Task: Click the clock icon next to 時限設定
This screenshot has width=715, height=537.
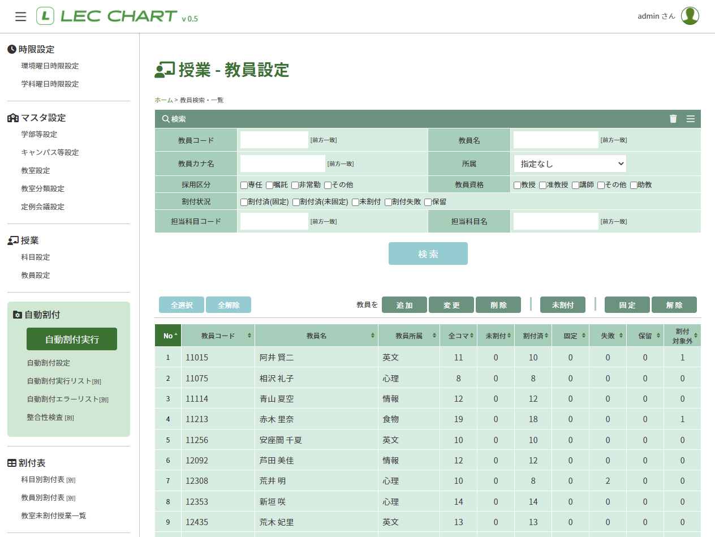Action: (12, 49)
